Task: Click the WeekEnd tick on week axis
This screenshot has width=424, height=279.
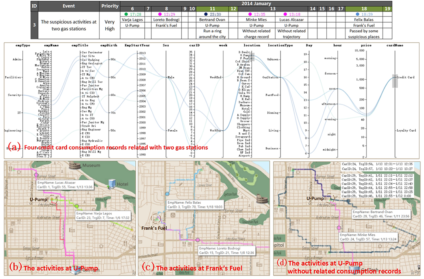Action: coord(215,77)
